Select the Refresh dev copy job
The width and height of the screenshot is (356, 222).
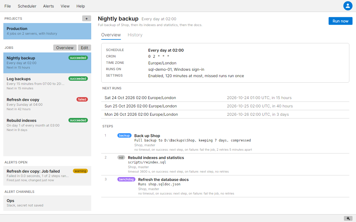[x=47, y=104]
